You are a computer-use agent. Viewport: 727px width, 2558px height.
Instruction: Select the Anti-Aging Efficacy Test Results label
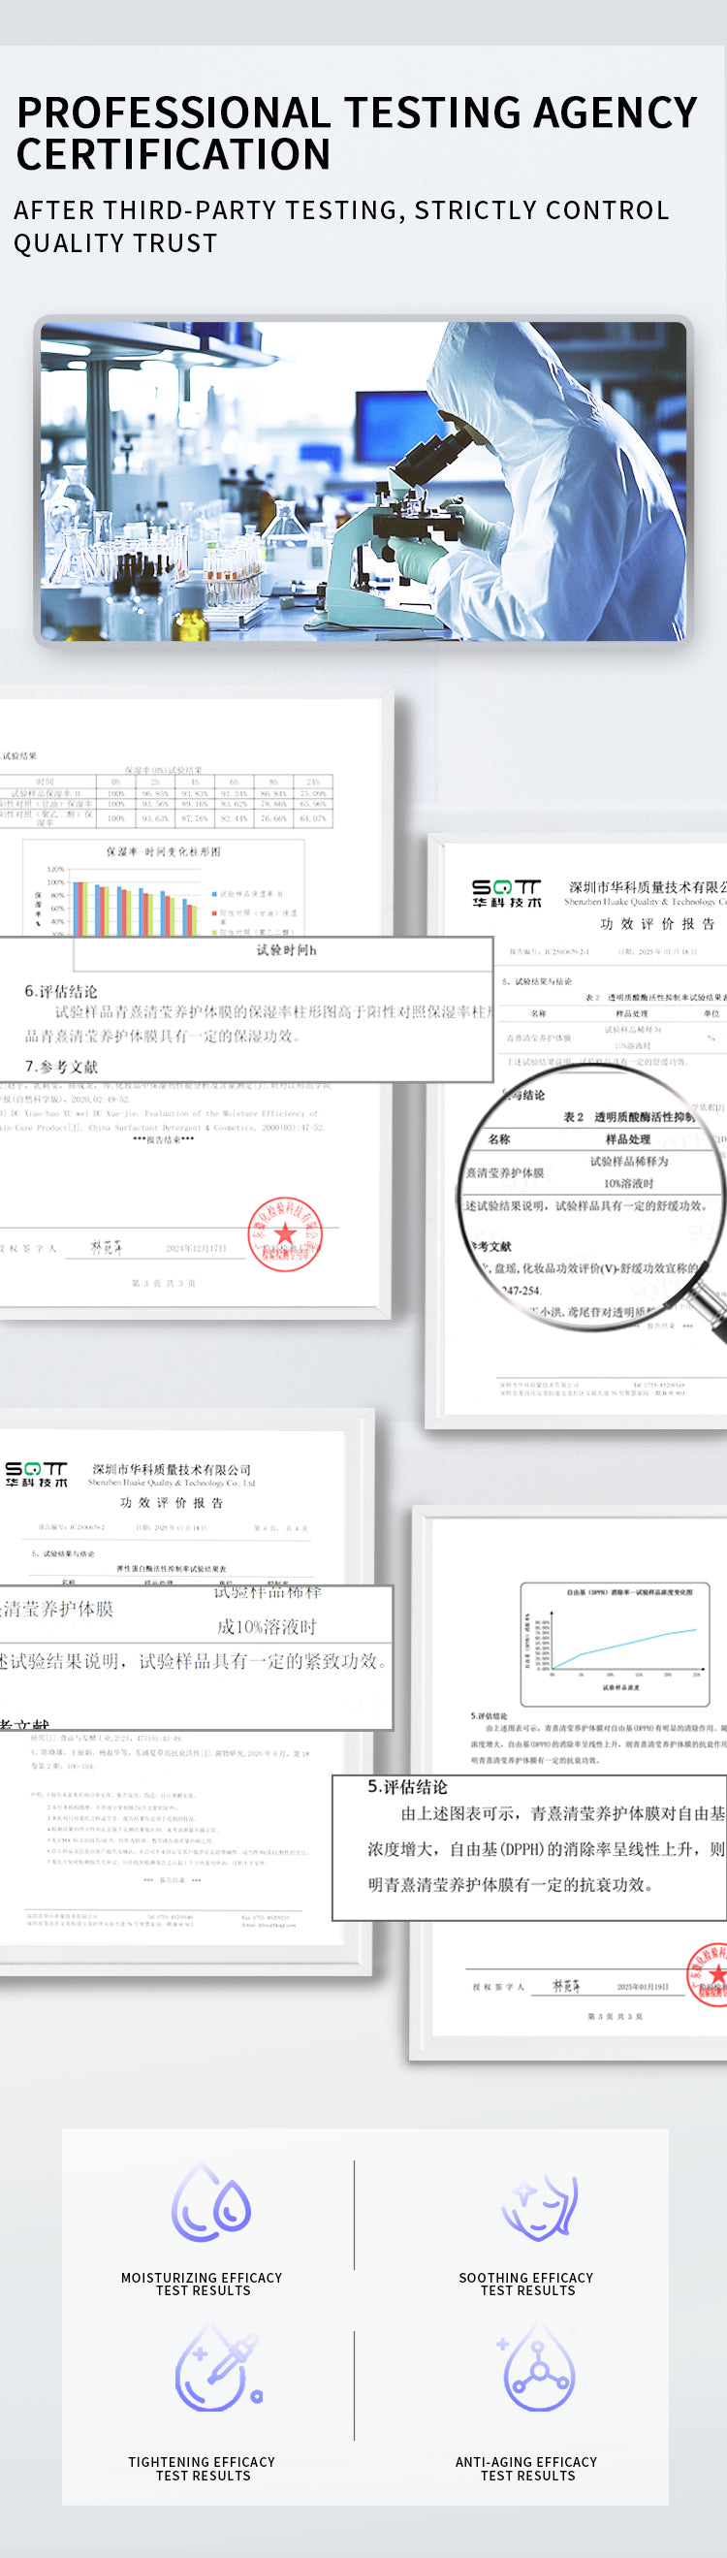click(526, 2468)
